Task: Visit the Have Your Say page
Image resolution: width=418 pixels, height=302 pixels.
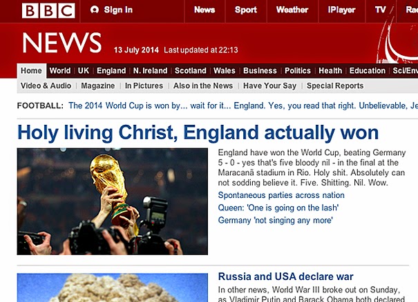Action: tap(269, 86)
